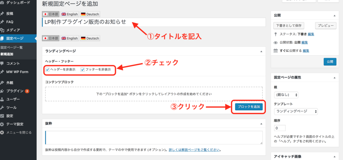
Task: Click the FAQ pin icon in sidebar
Action: coord(3,22)
